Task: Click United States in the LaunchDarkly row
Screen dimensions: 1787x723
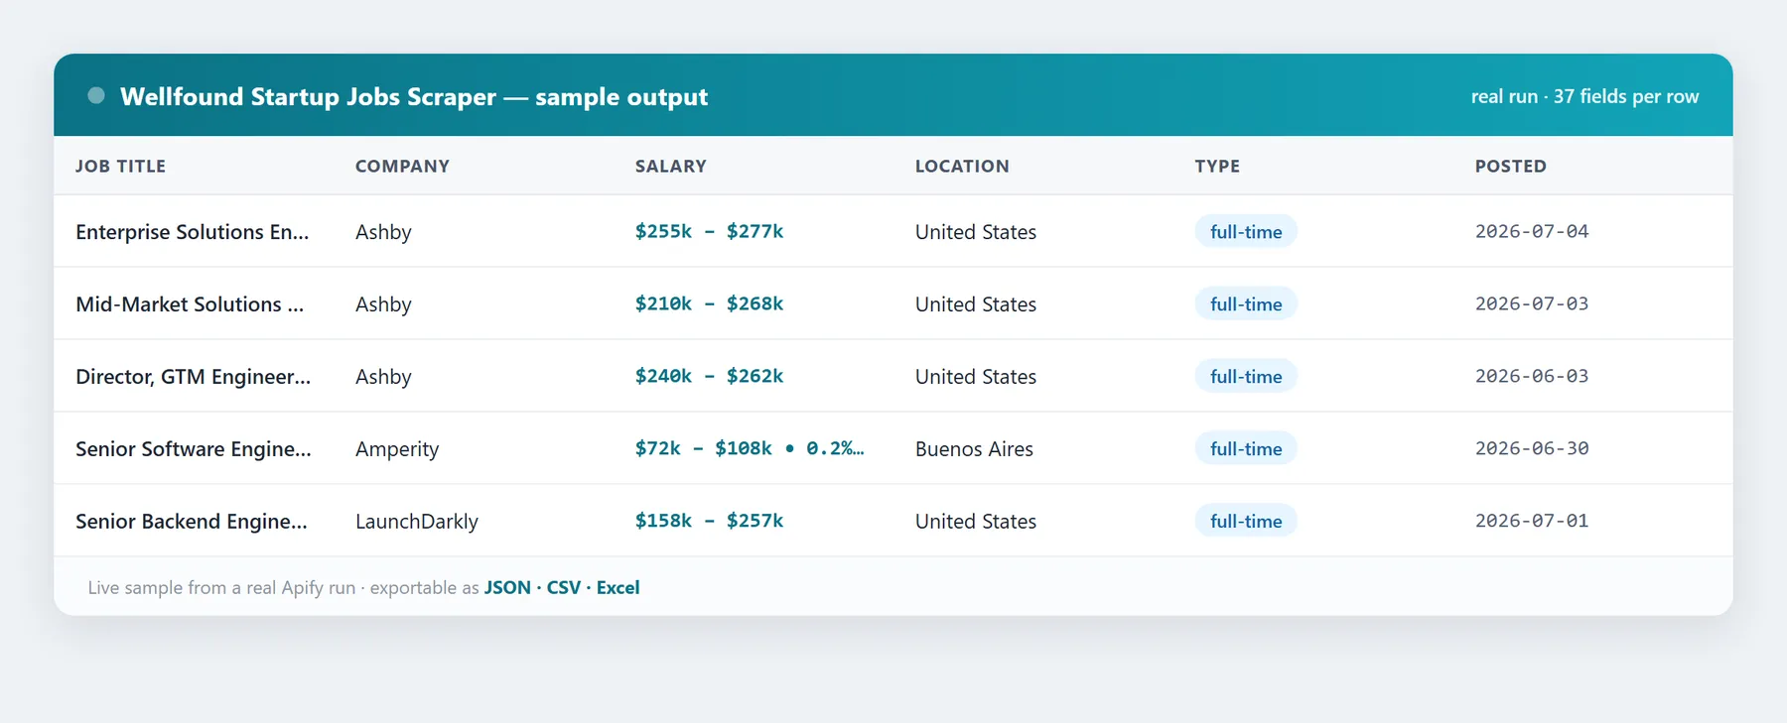Action: click(976, 522)
